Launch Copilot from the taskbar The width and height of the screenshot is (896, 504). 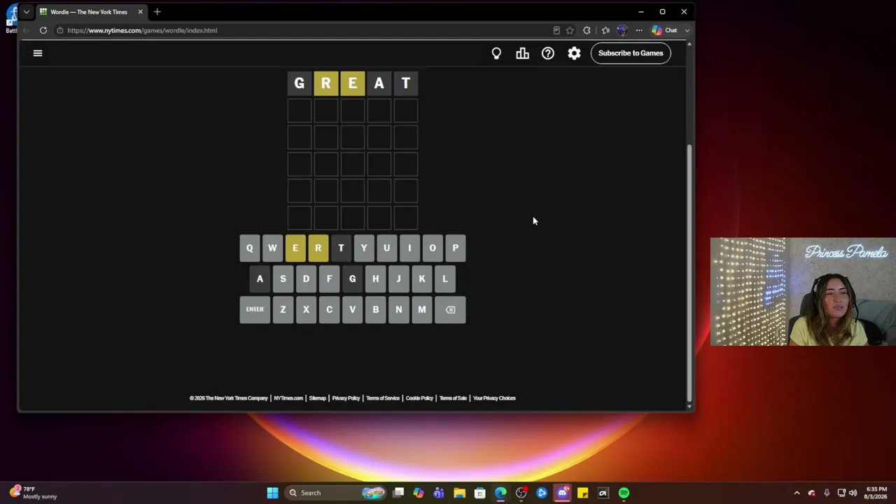(x=419, y=493)
